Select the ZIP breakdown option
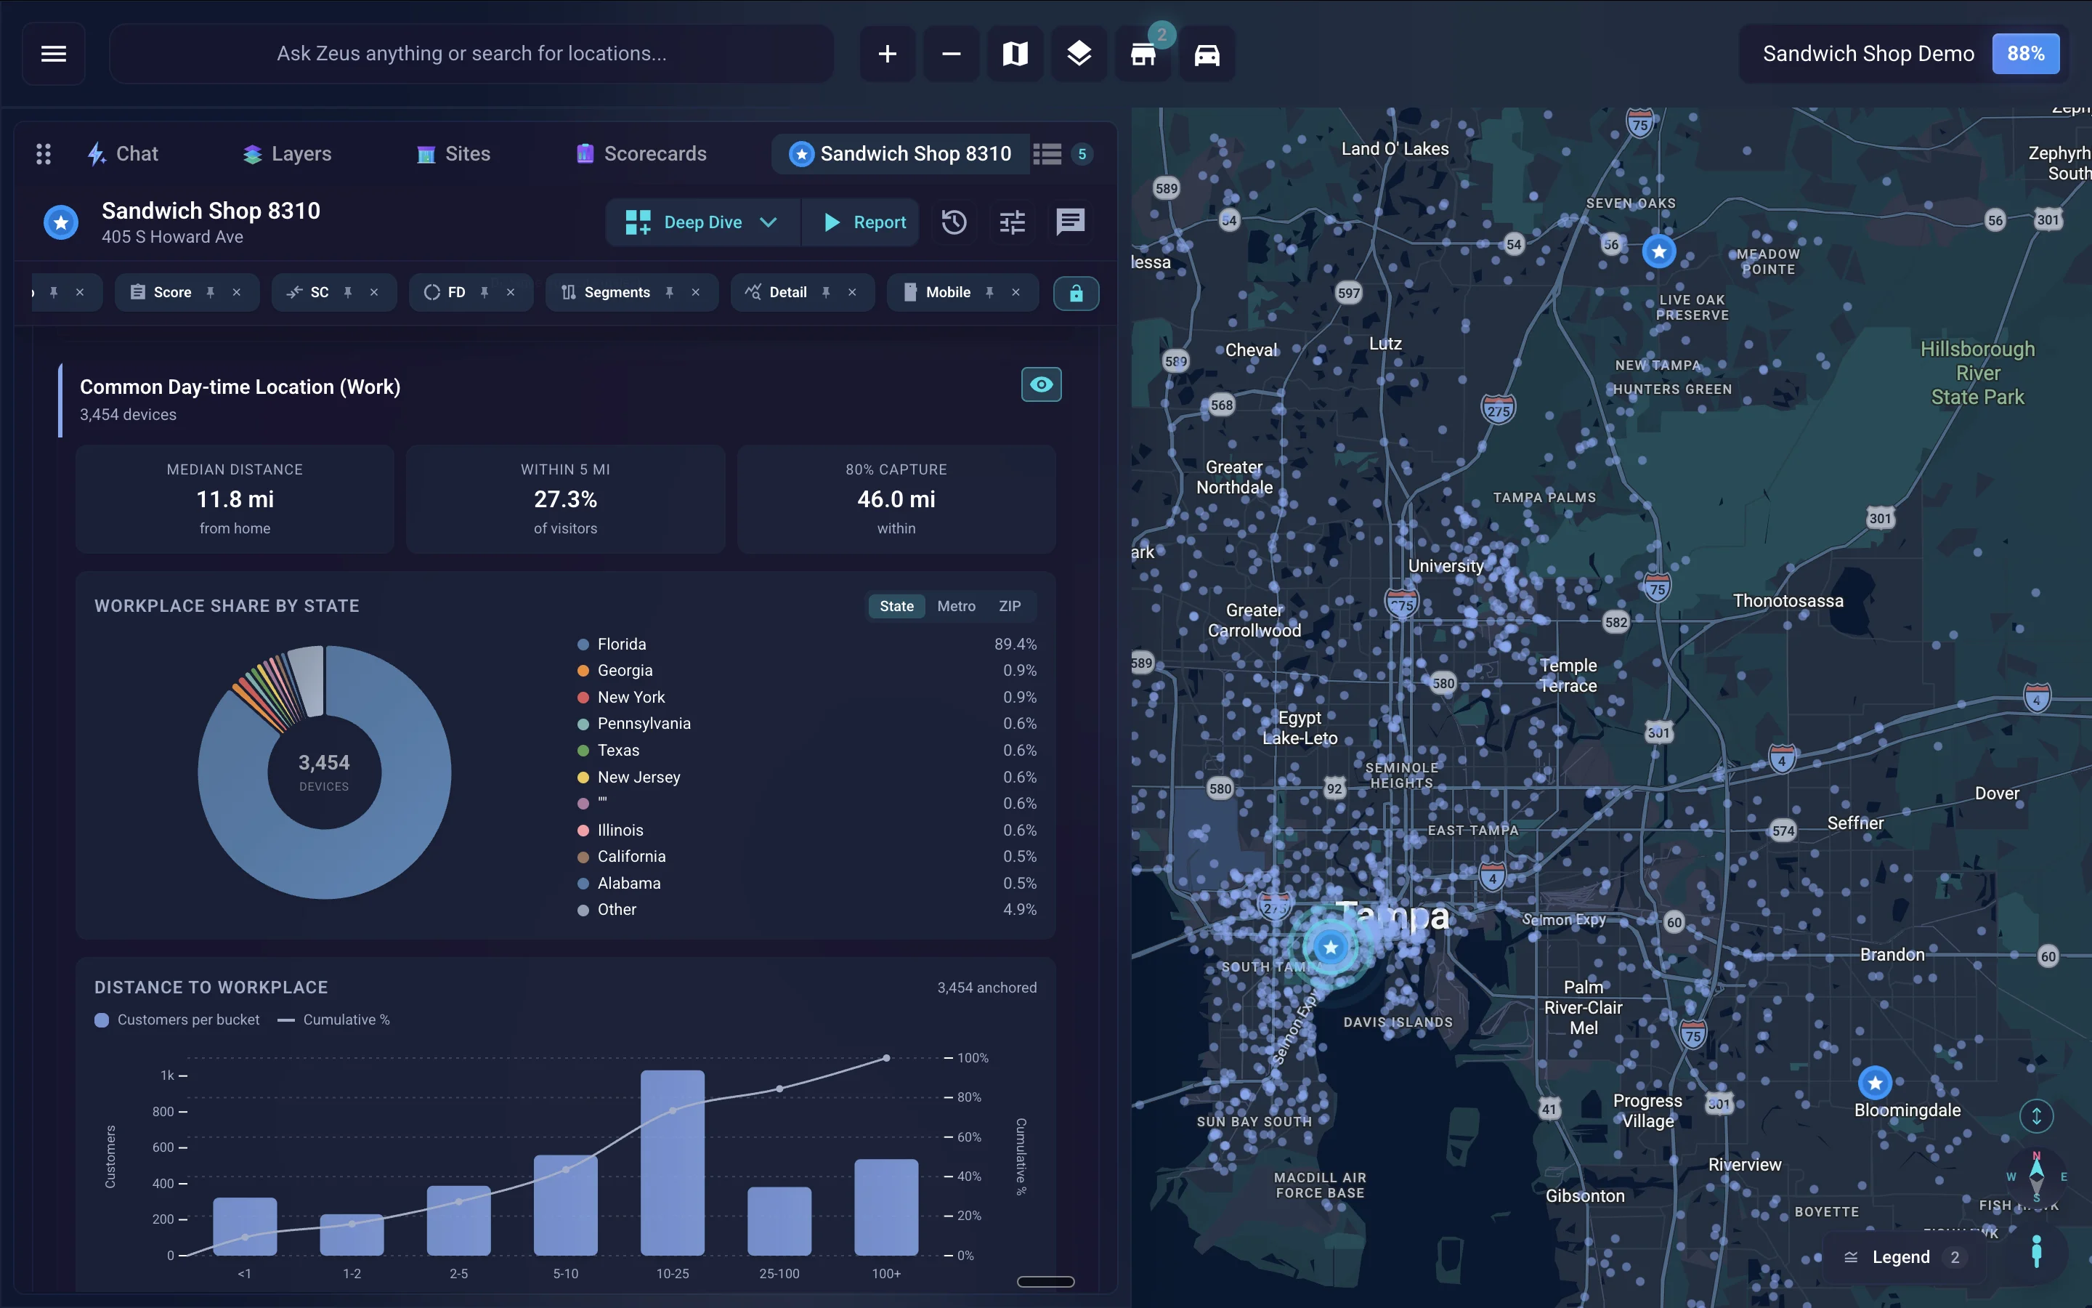 tap(1010, 607)
